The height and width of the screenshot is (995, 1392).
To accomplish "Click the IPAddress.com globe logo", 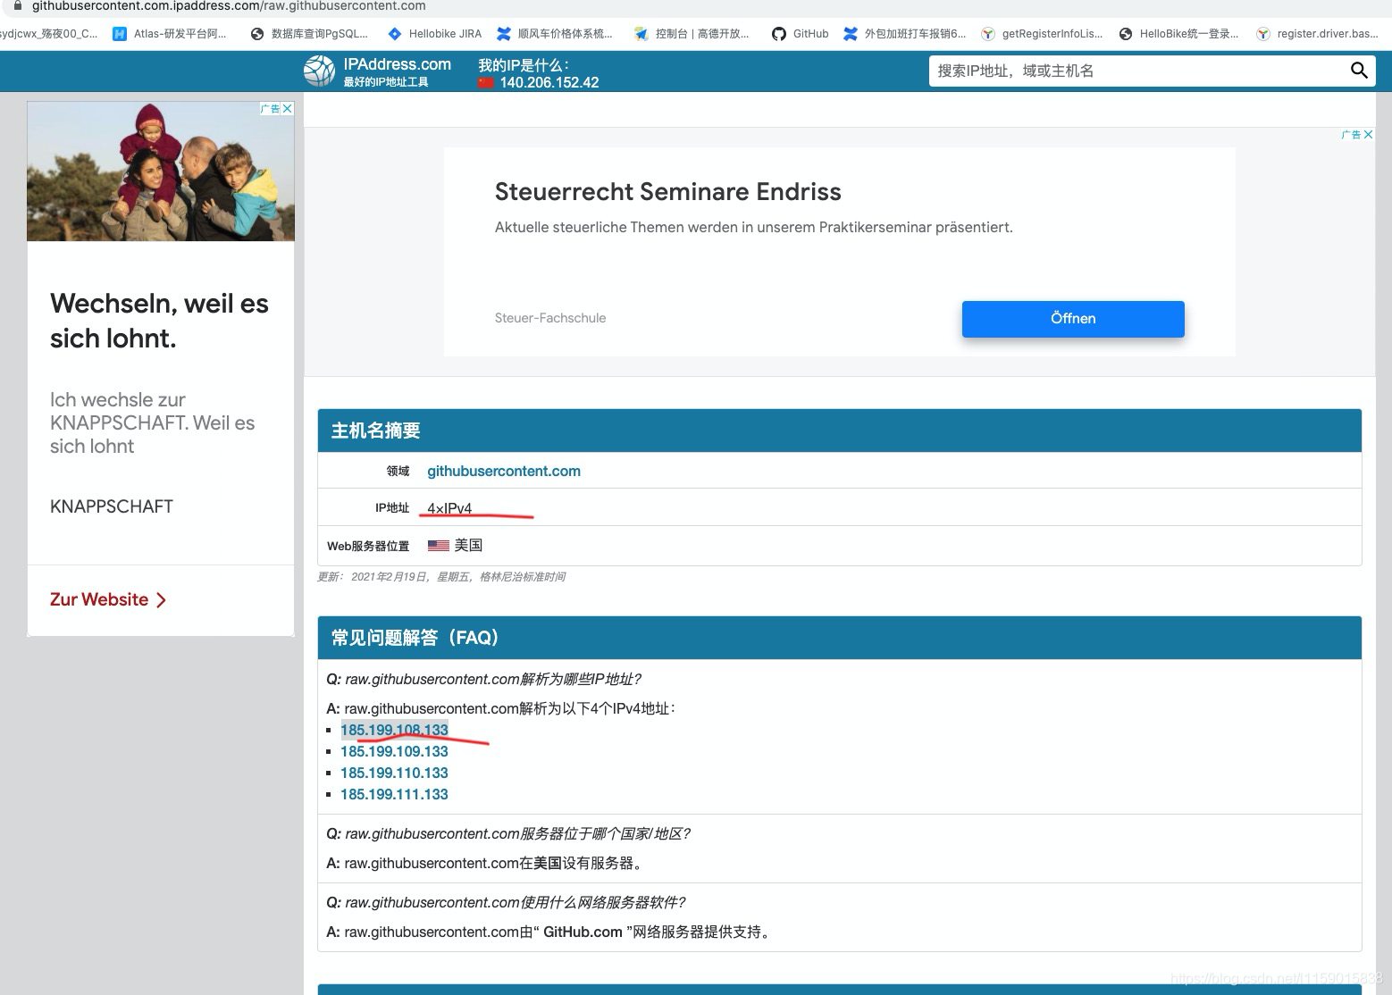I will pyautogui.click(x=319, y=71).
